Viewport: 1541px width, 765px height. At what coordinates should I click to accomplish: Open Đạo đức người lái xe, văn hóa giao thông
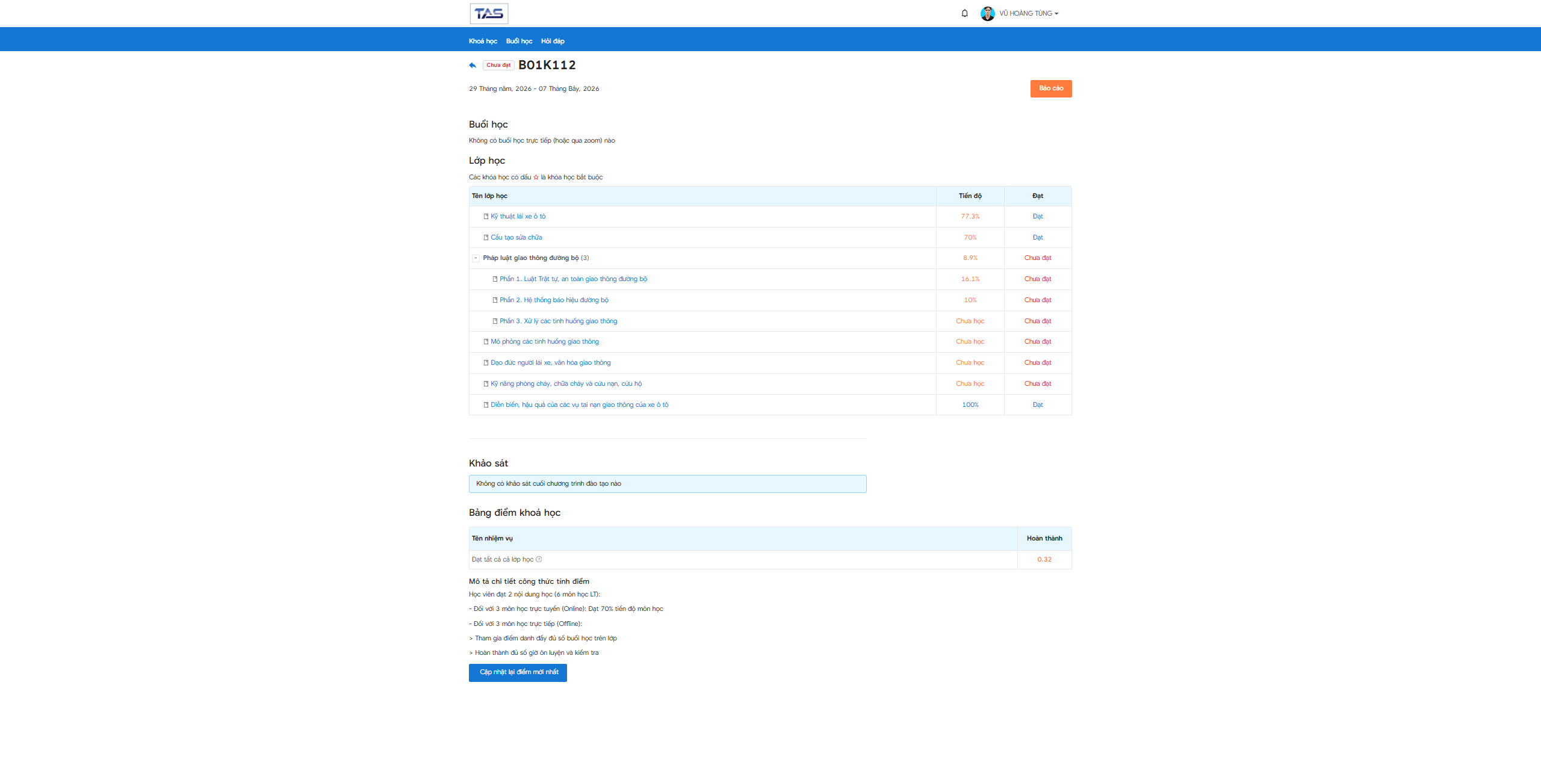[550, 362]
